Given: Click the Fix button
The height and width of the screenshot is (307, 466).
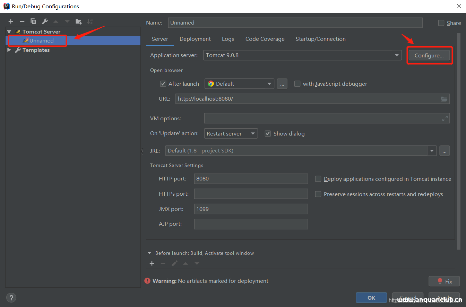Looking at the screenshot, I should coord(444,281).
